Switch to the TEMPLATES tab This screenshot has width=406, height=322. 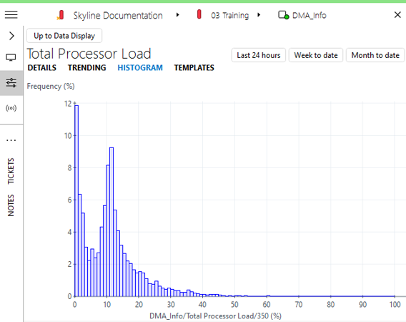pyautogui.click(x=194, y=68)
